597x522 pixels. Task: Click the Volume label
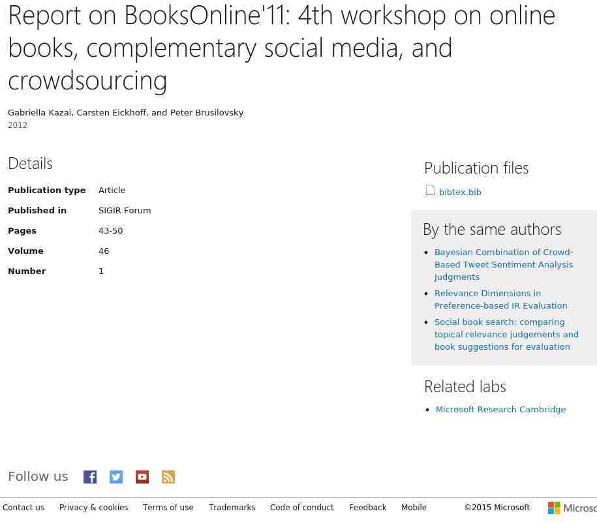[x=25, y=251]
